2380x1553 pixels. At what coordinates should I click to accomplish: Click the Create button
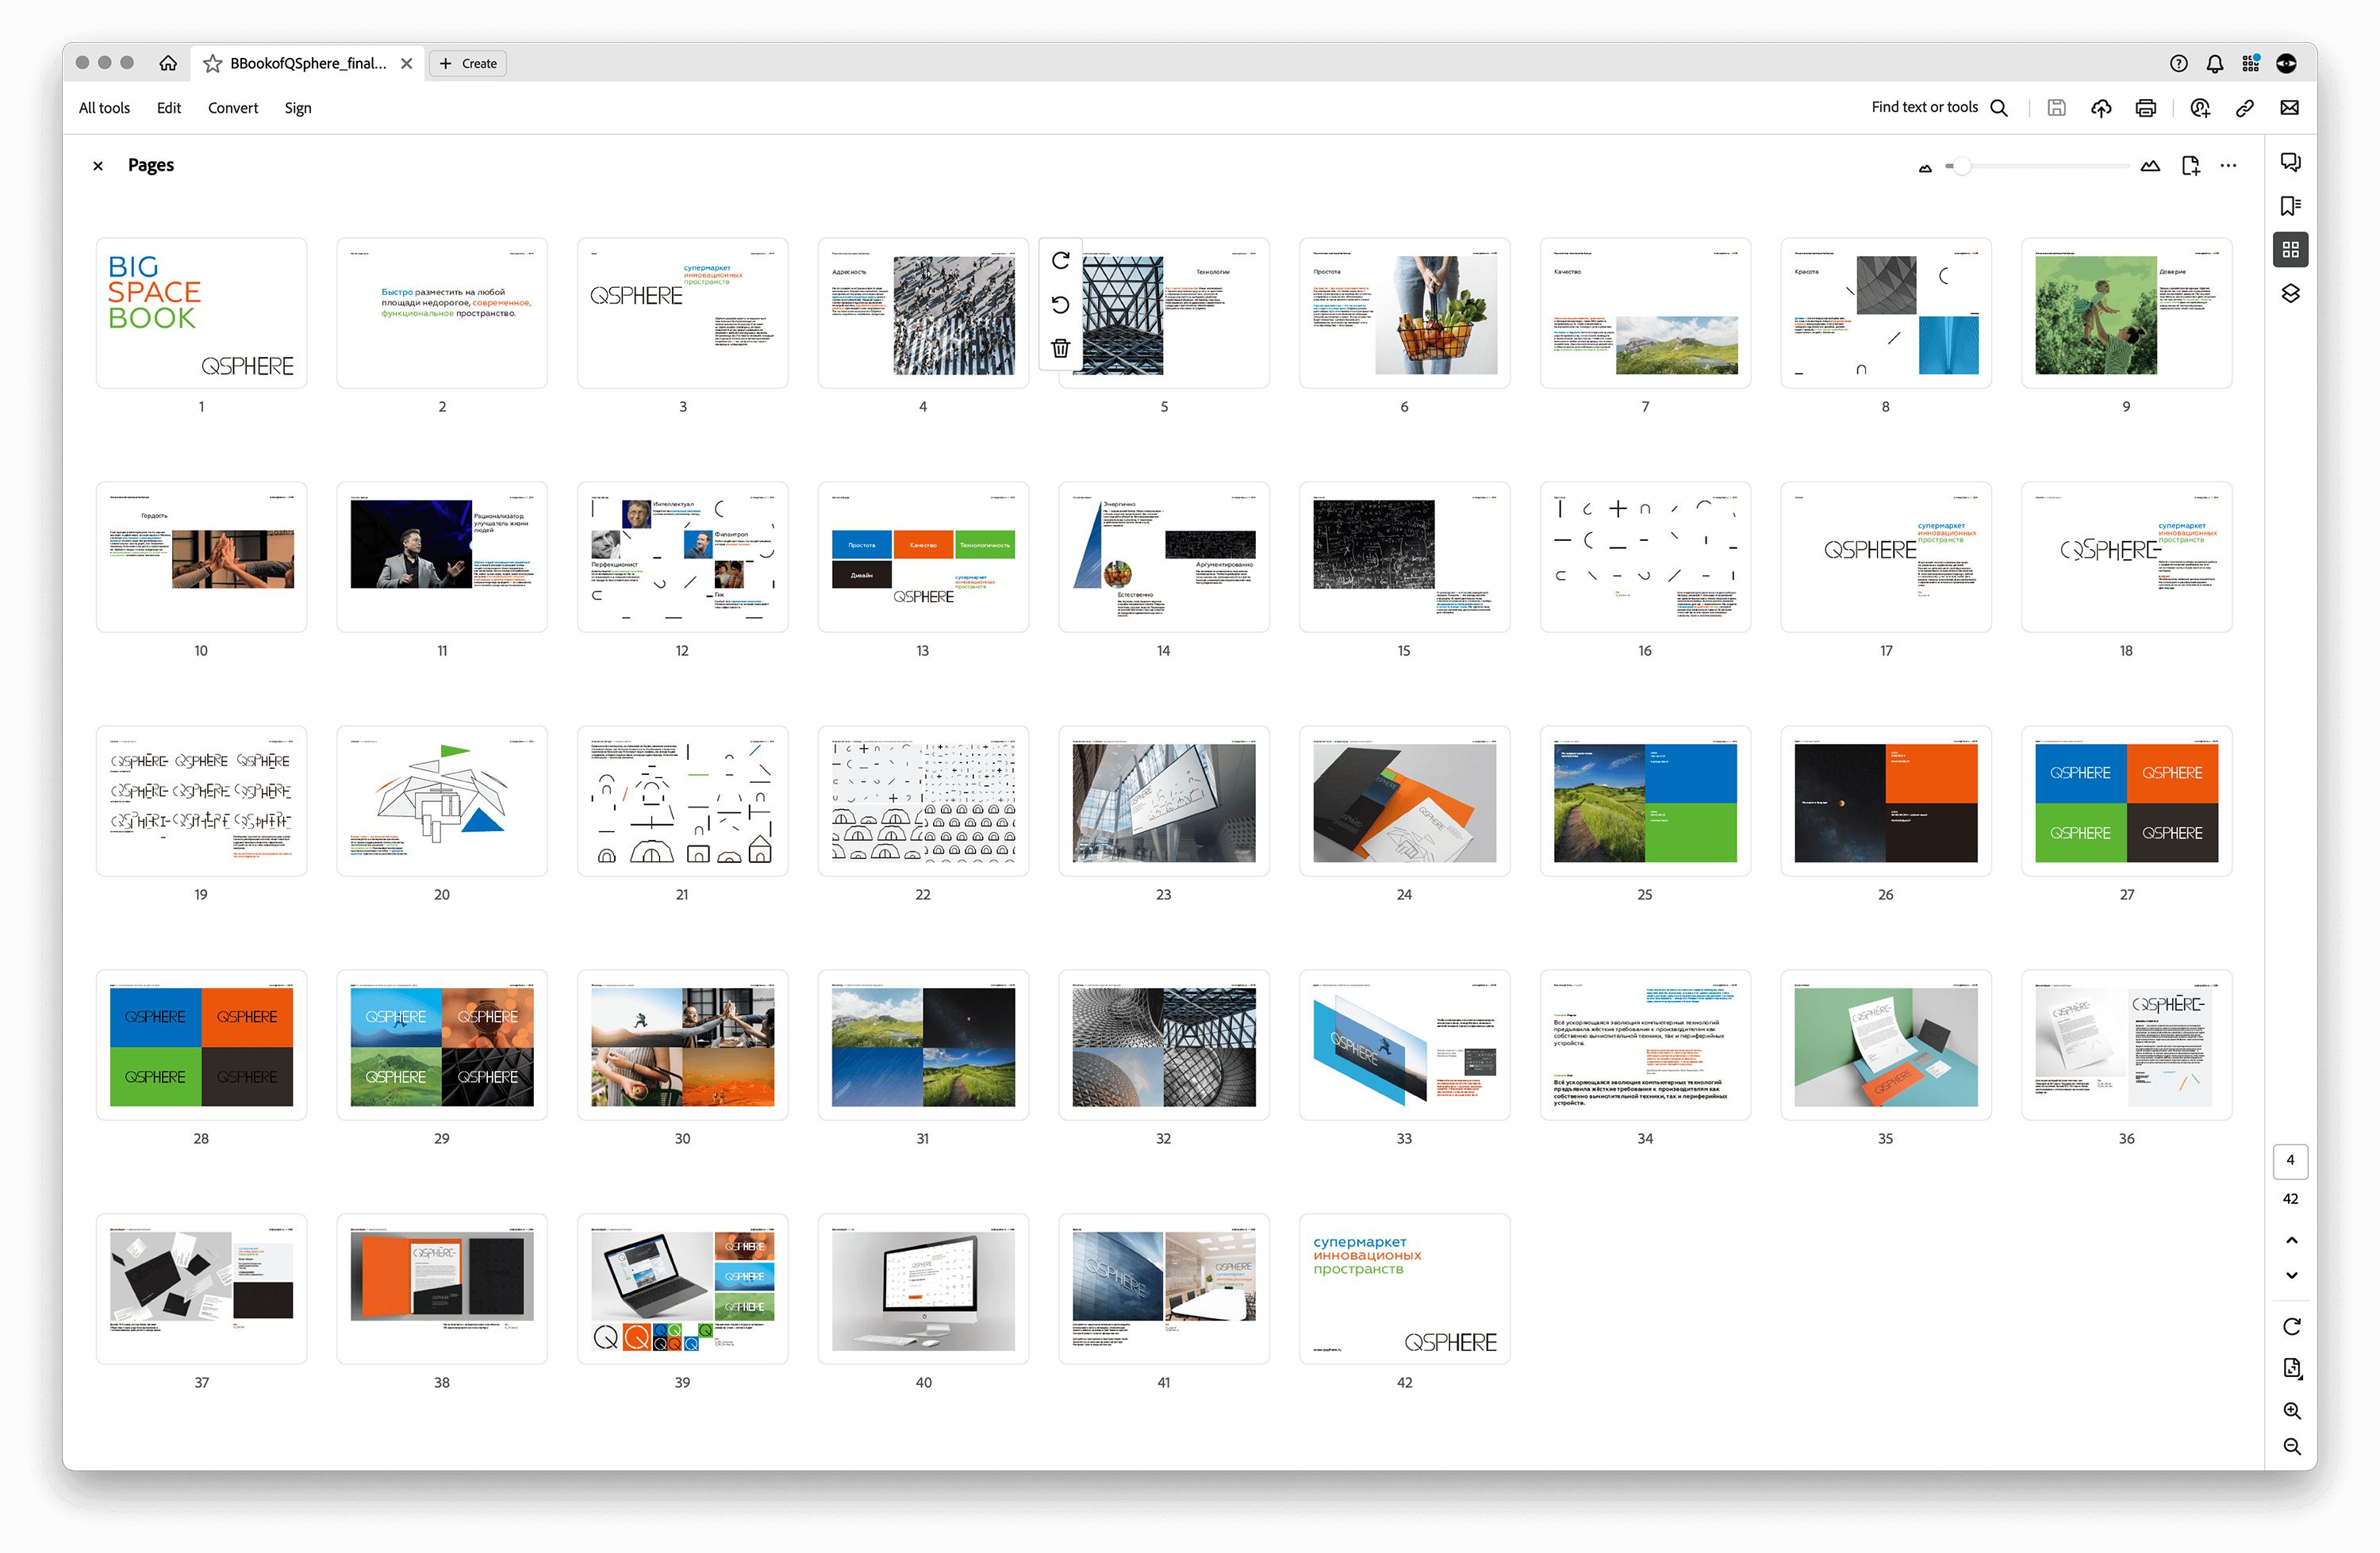468,64
